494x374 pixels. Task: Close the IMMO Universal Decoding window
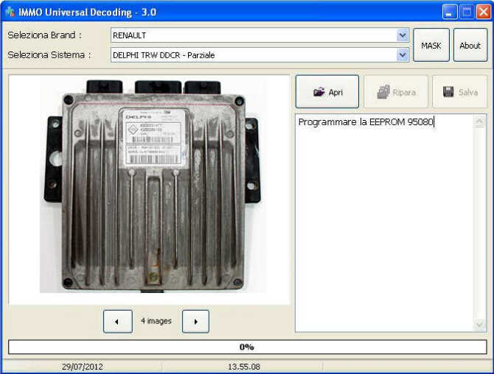(483, 12)
